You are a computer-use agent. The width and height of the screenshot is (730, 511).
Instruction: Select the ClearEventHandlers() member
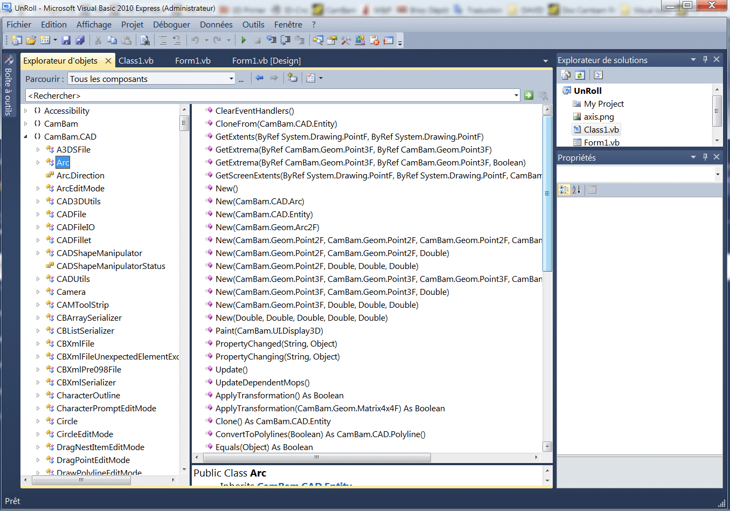tap(254, 111)
